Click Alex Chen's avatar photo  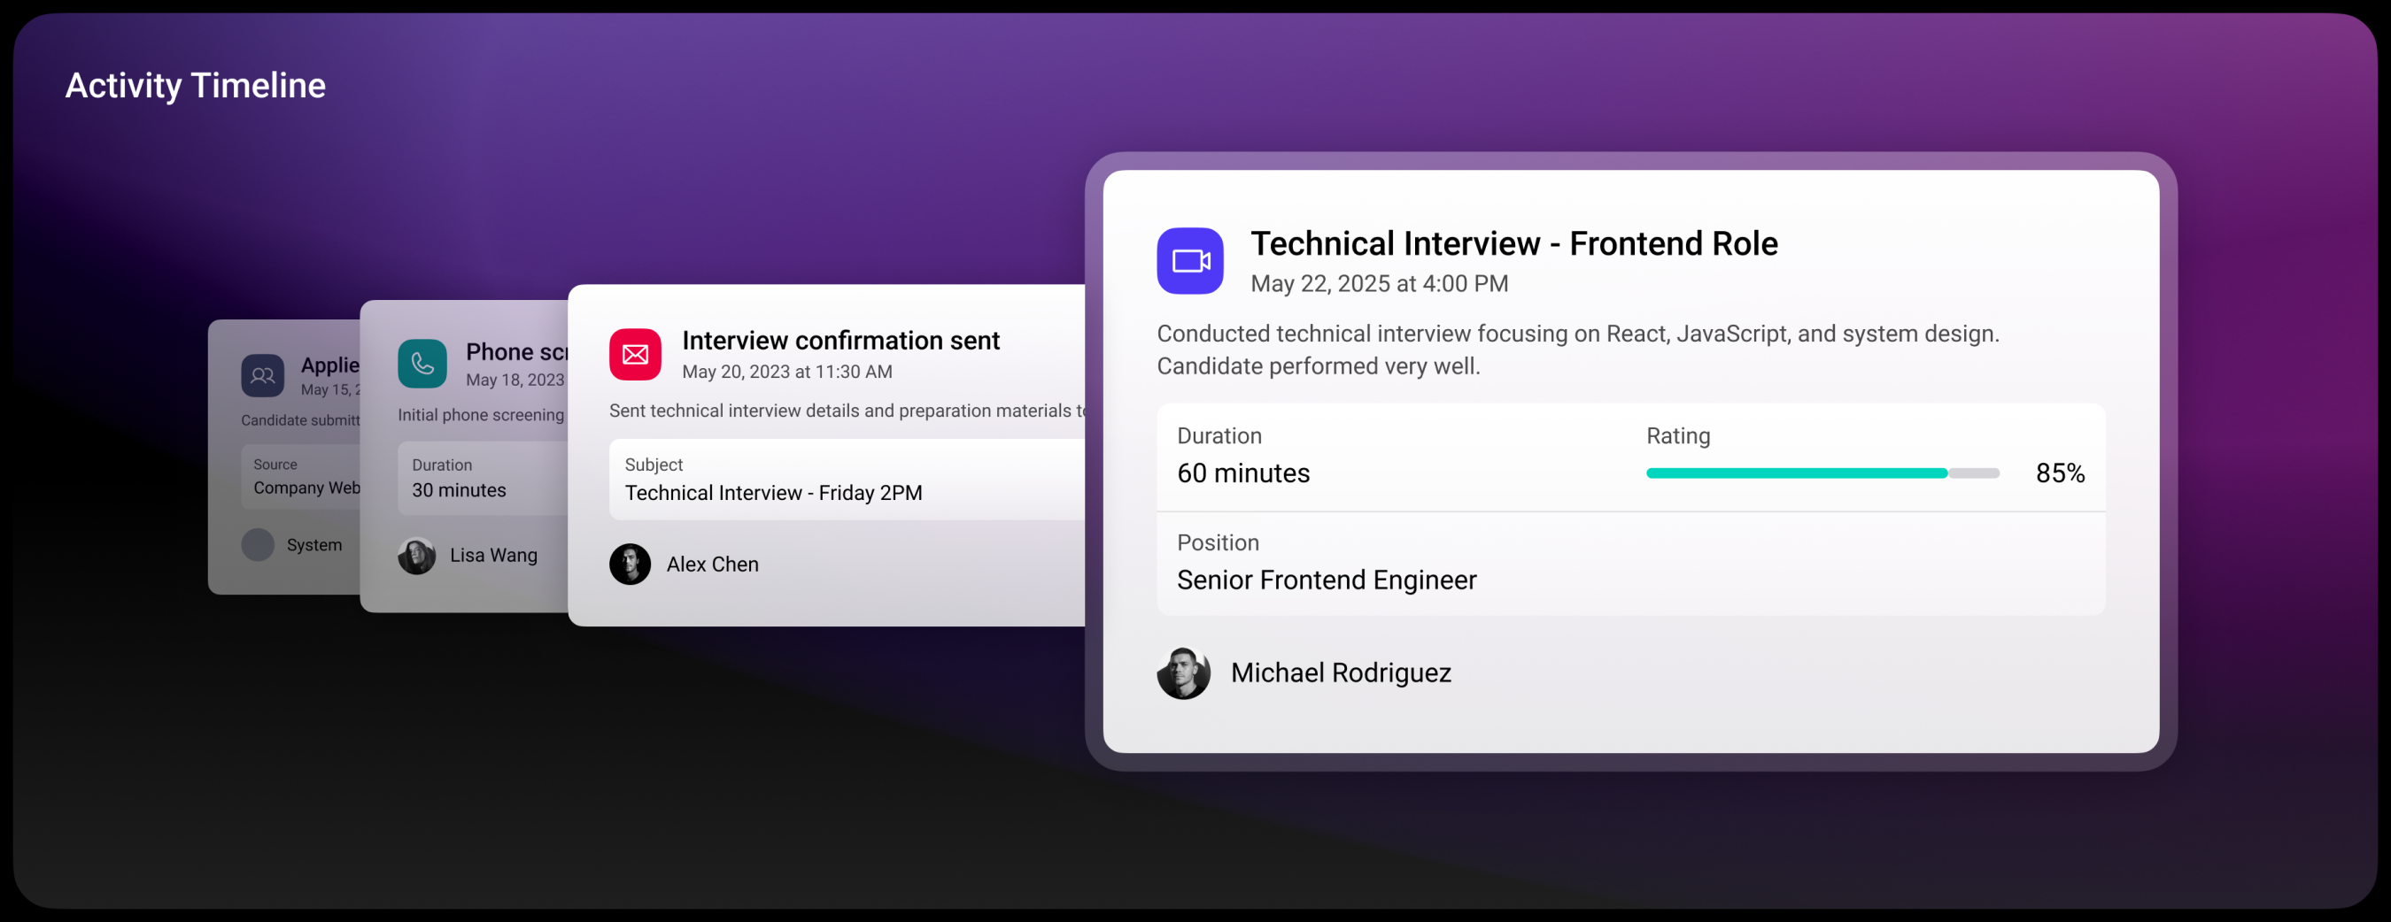(630, 564)
